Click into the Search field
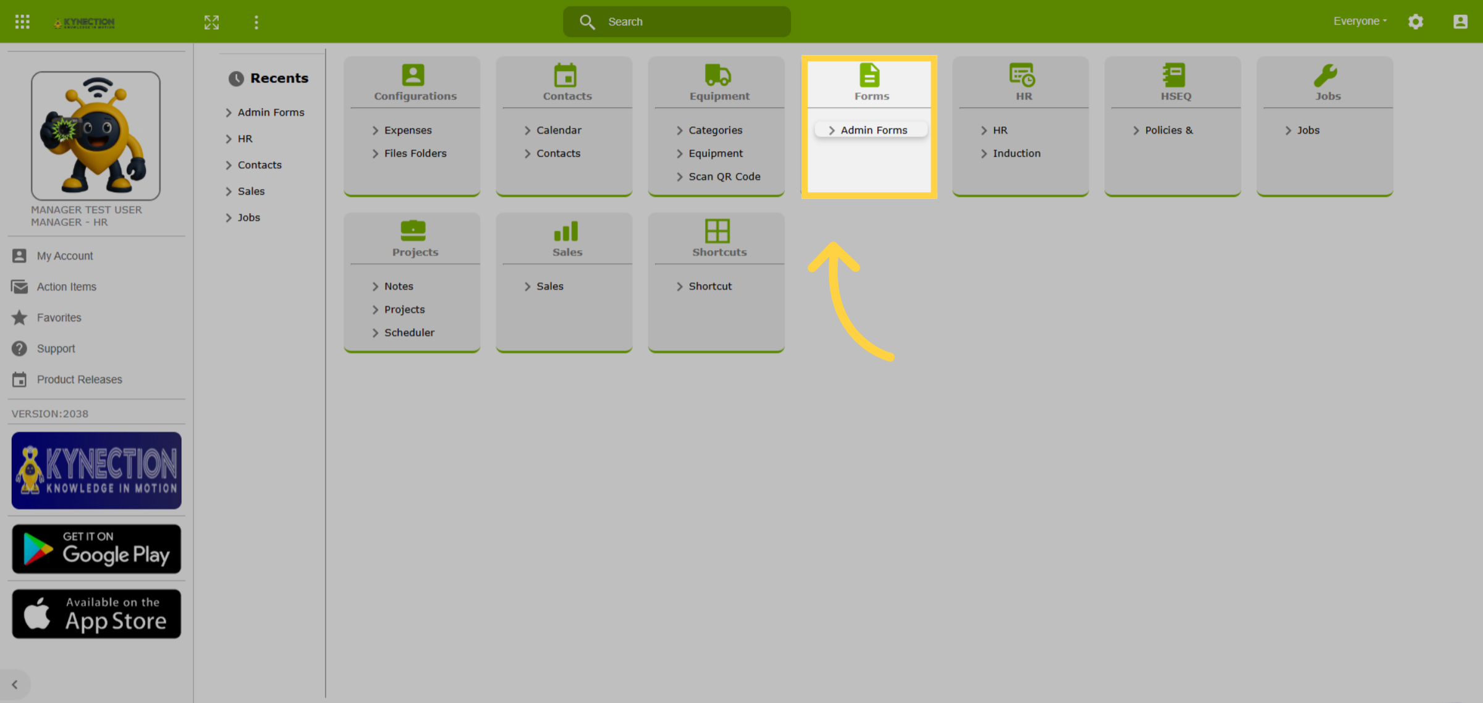The height and width of the screenshot is (703, 1483). click(677, 22)
